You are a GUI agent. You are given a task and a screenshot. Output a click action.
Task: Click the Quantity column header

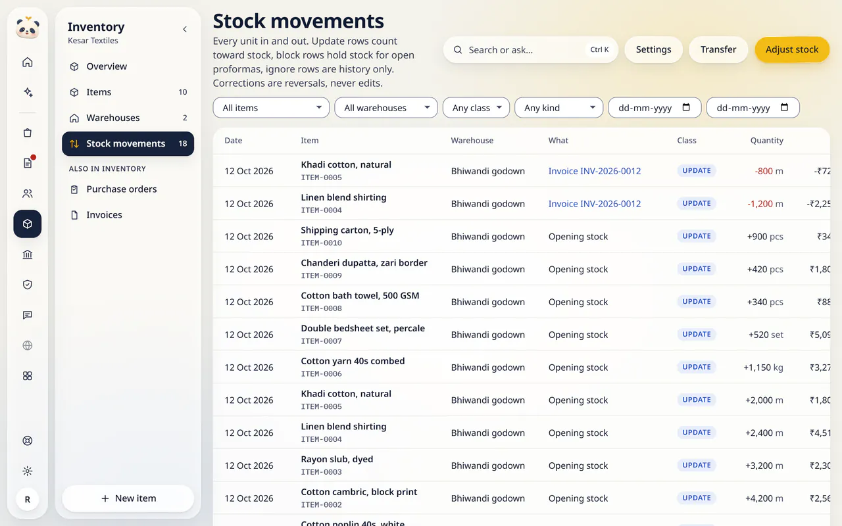click(766, 140)
